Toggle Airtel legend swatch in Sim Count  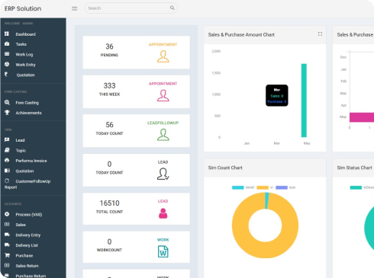[237, 187]
